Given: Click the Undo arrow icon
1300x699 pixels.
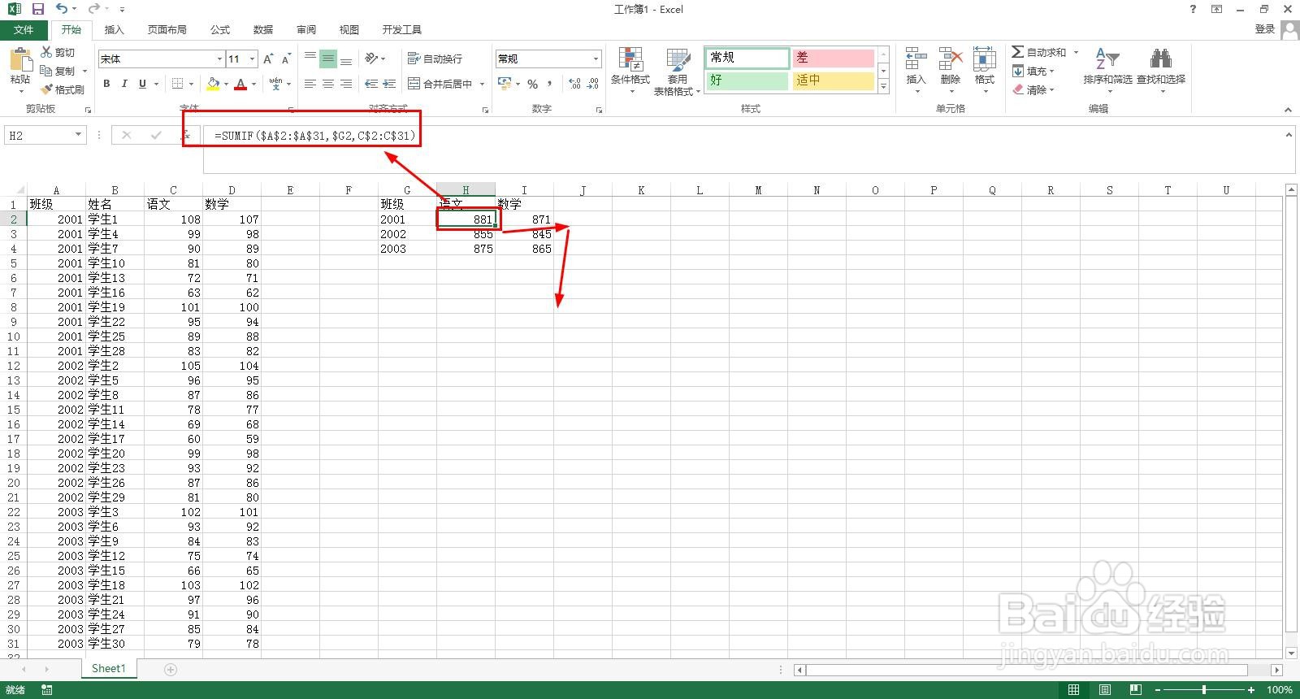Looking at the screenshot, I should (x=62, y=9).
